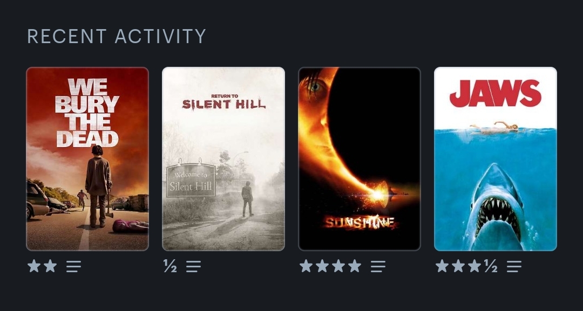The height and width of the screenshot is (311, 583).
Task: Open the Jaws film poster
Action: [x=496, y=159]
